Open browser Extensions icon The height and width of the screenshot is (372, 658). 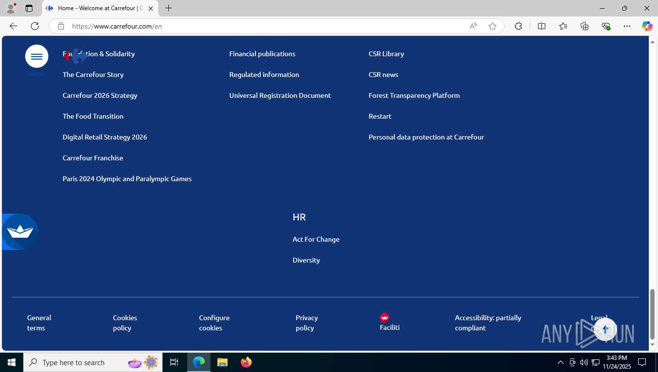click(519, 26)
